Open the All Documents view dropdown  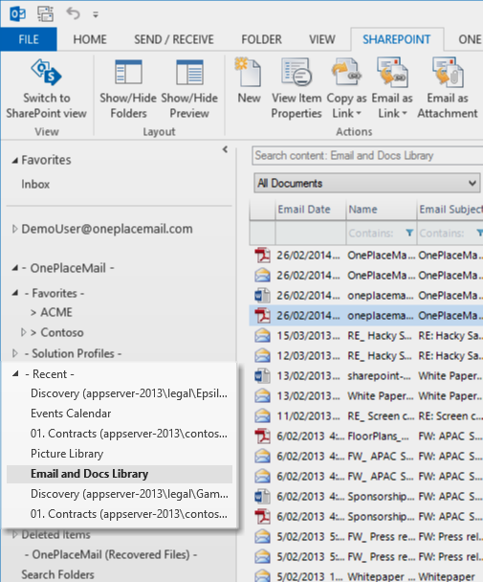click(367, 183)
